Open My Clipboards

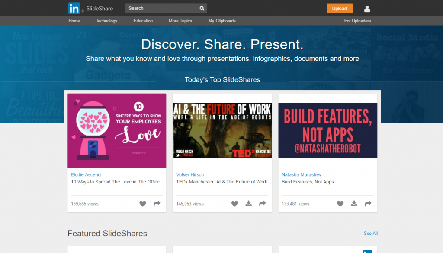[x=222, y=21]
